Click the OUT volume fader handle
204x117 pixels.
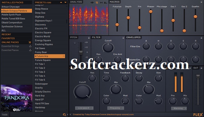click(198, 77)
